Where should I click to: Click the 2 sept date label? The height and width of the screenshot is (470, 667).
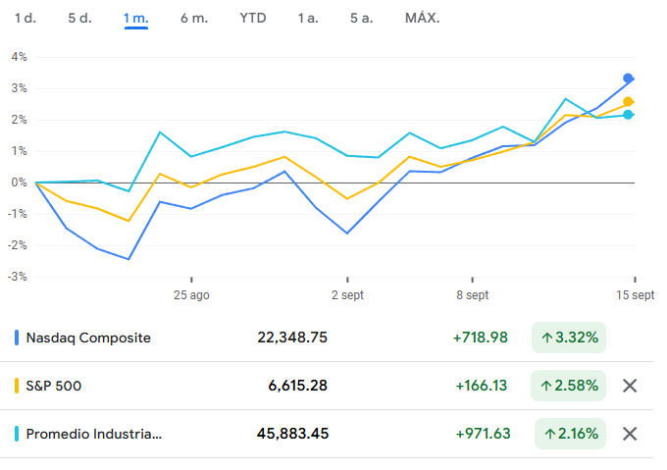point(347,295)
